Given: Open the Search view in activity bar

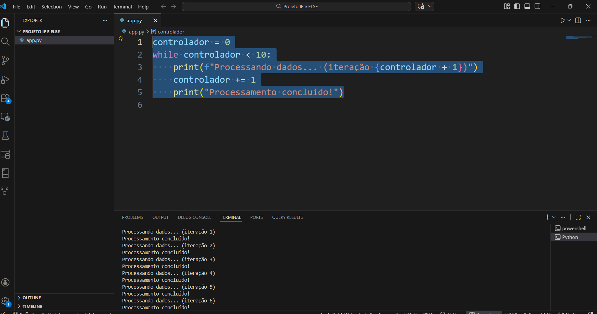Looking at the screenshot, I should click(x=5, y=42).
